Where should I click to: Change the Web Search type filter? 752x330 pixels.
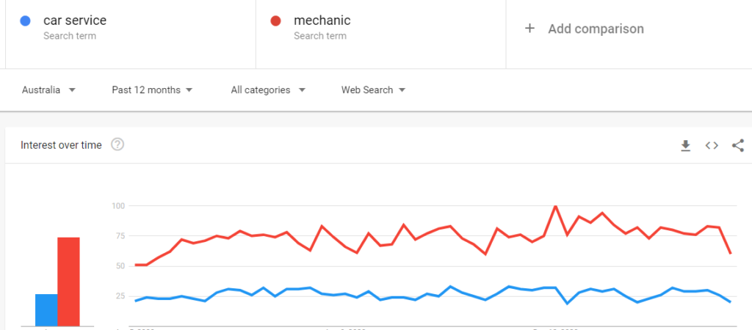click(373, 90)
